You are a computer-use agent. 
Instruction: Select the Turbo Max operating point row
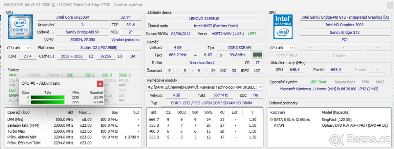tap(74, 131)
